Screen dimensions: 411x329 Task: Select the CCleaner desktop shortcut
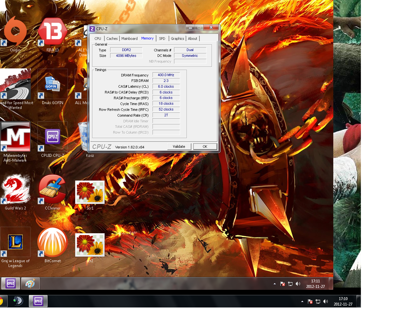click(53, 192)
